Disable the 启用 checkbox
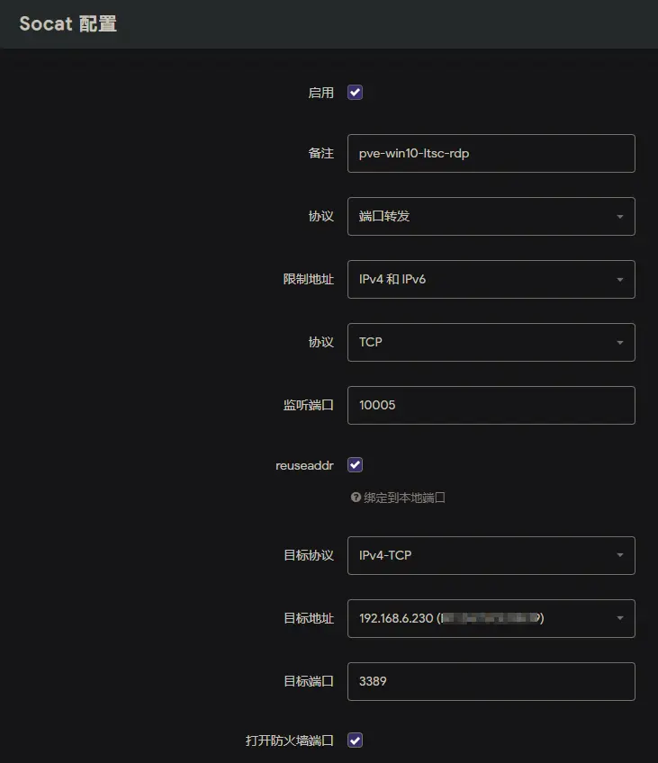658x763 pixels. coord(356,93)
